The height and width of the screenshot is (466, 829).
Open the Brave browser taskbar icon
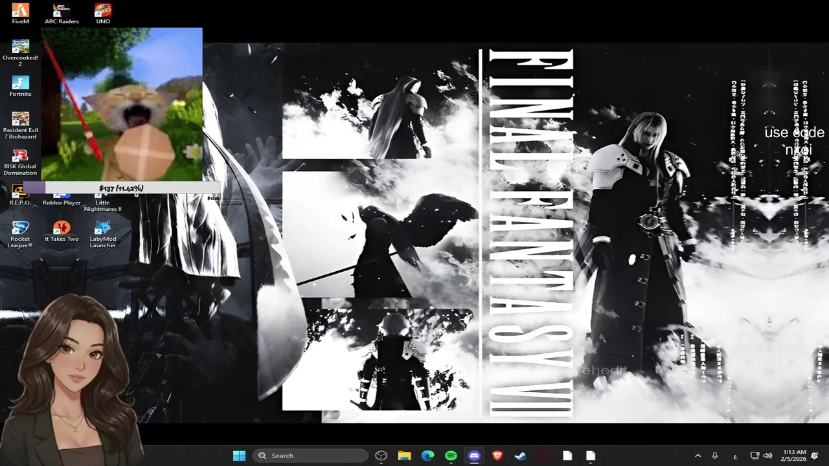point(497,456)
